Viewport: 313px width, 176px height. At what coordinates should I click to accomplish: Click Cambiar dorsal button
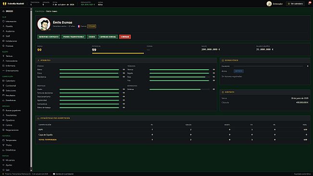[x=108, y=37]
